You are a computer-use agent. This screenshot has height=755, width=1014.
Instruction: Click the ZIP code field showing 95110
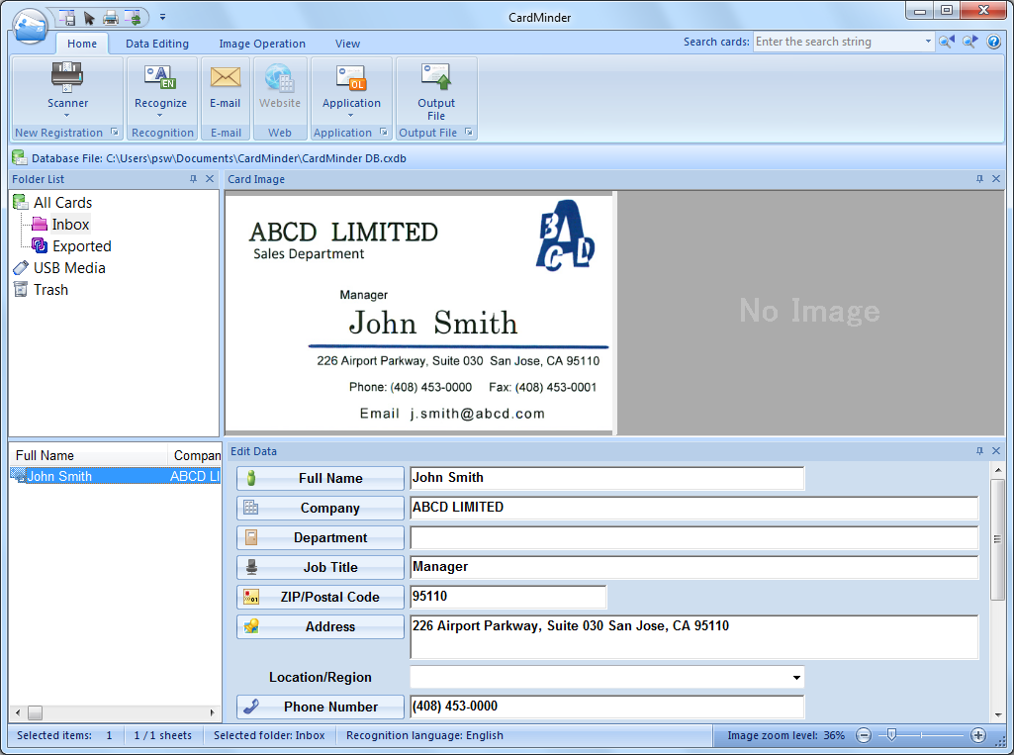pos(508,597)
